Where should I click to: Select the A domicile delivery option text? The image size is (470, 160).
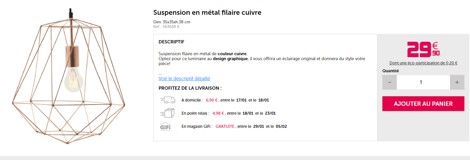(192, 100)
